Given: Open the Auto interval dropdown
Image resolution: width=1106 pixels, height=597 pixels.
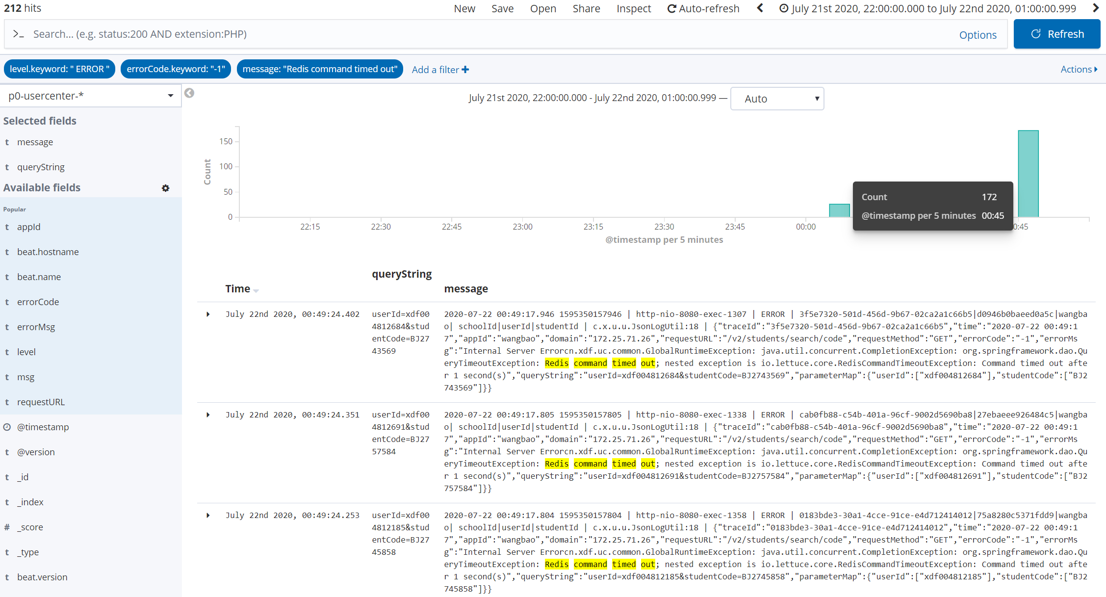Looking at the screenshot, I should (x=777, y=99).
